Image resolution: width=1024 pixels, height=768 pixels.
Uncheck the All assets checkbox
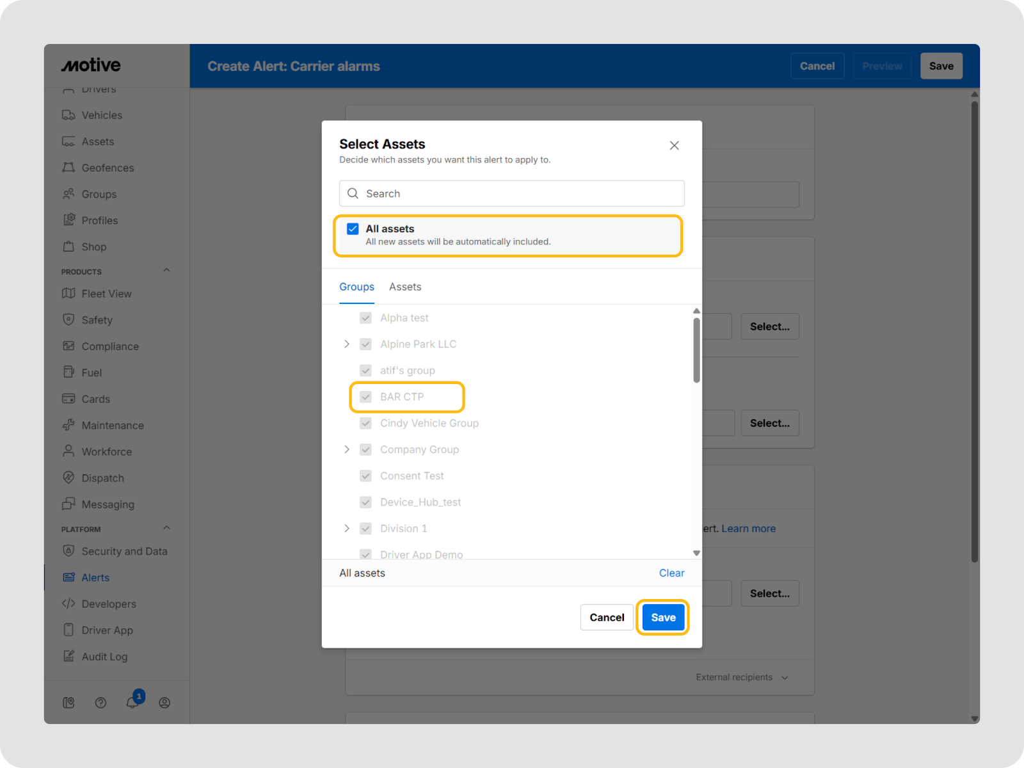click(x=353, y=229)
